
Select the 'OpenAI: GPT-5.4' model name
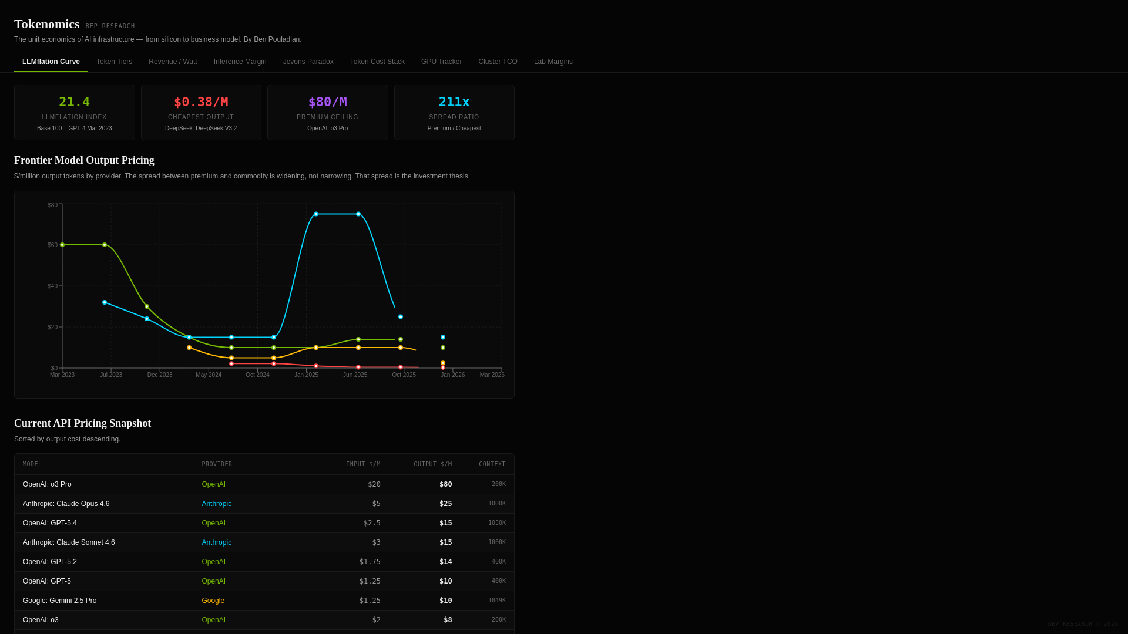(x=50, y=523)
